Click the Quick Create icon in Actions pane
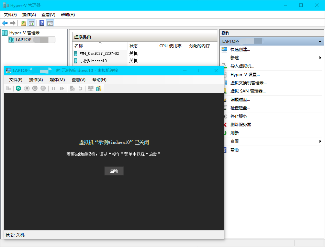 point(224,50)
